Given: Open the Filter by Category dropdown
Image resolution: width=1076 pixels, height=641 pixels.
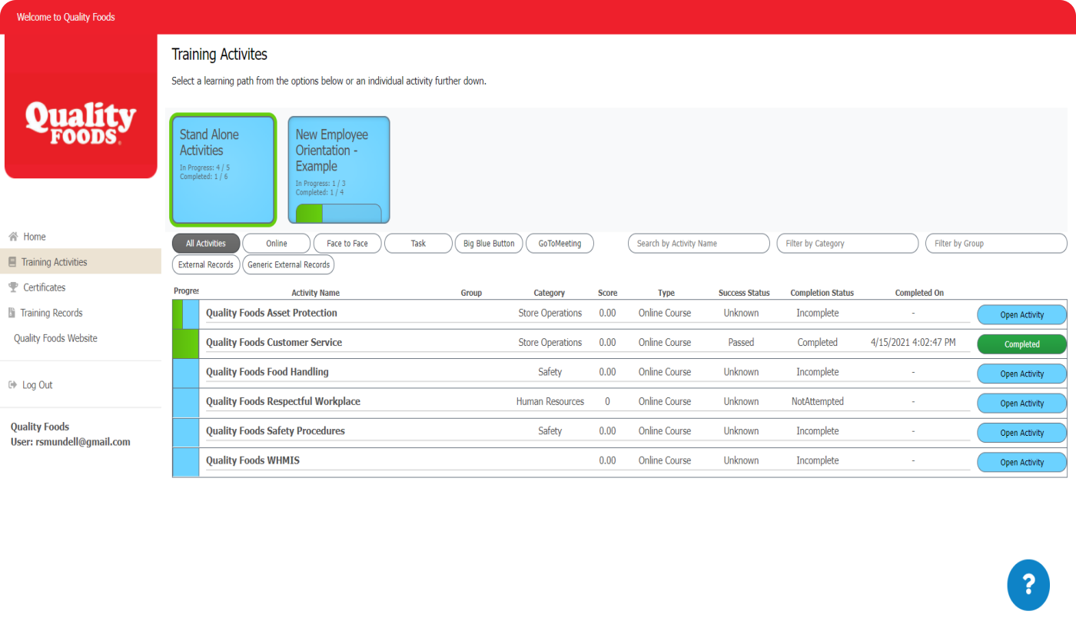Looking at the screenshot, I should click(x=847, y=244).
